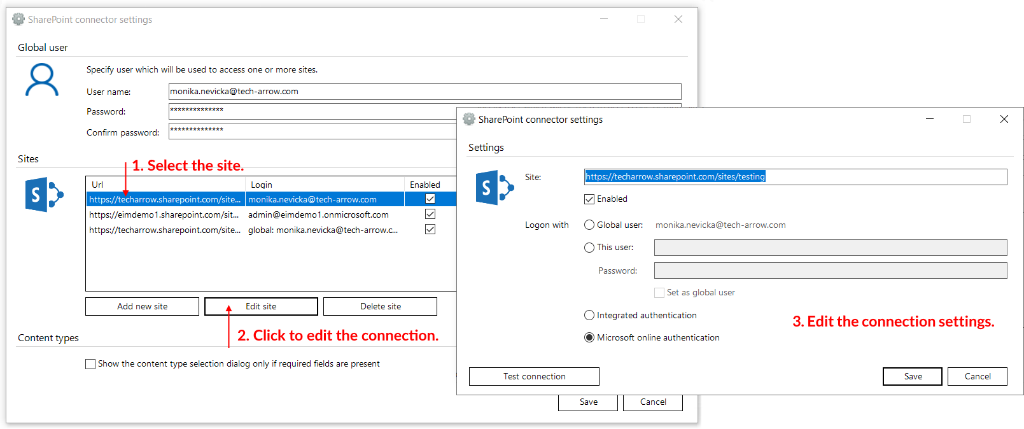Minimize the back SharePoint connector window
Viewport: 1024px width, 429px height.
point(604,19)
